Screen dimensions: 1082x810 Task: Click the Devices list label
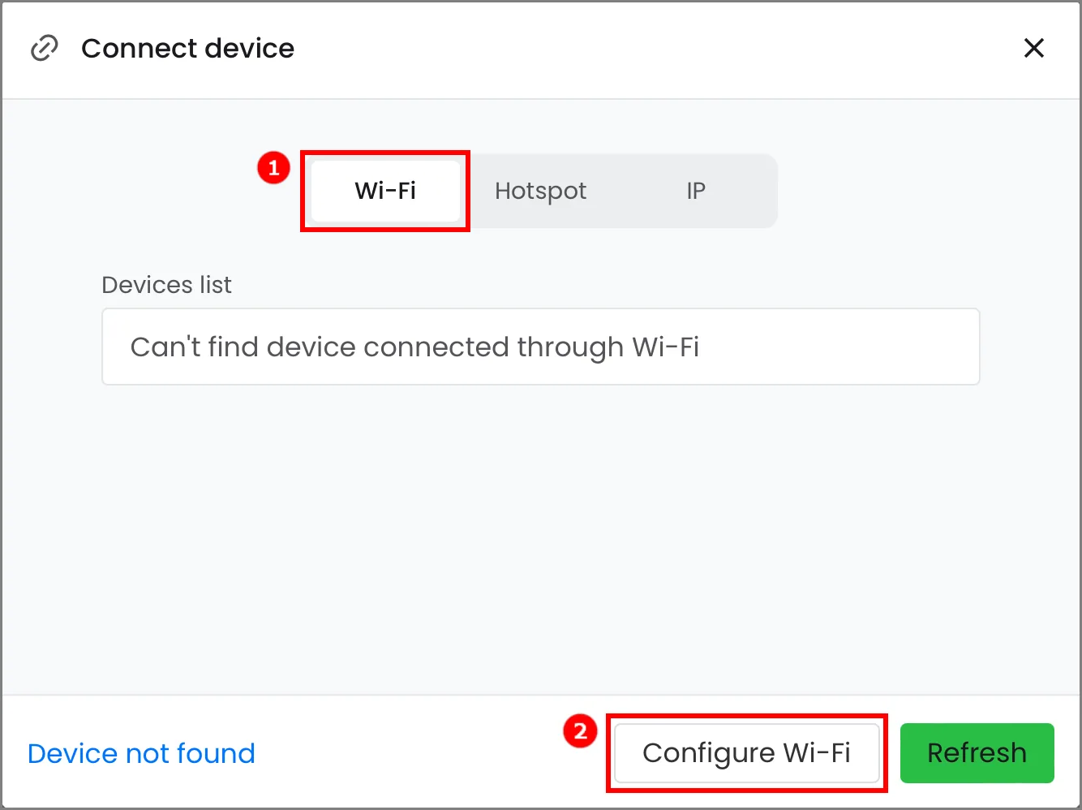(166, 285)
